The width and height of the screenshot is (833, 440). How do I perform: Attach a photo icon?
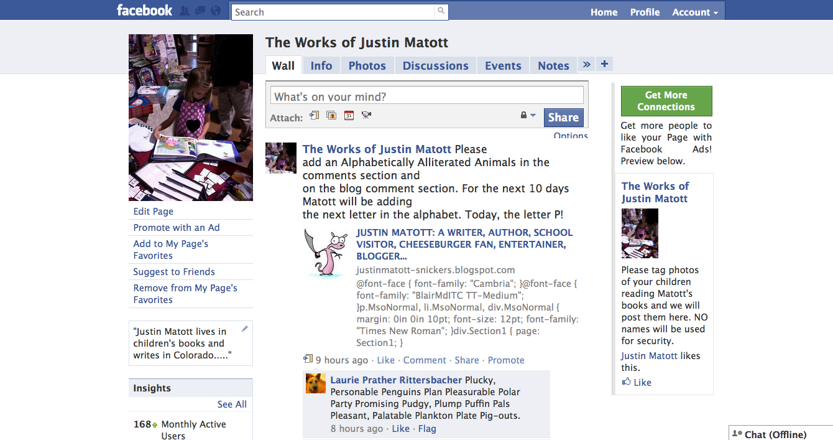pyautogui.click(x=331, y=115)
